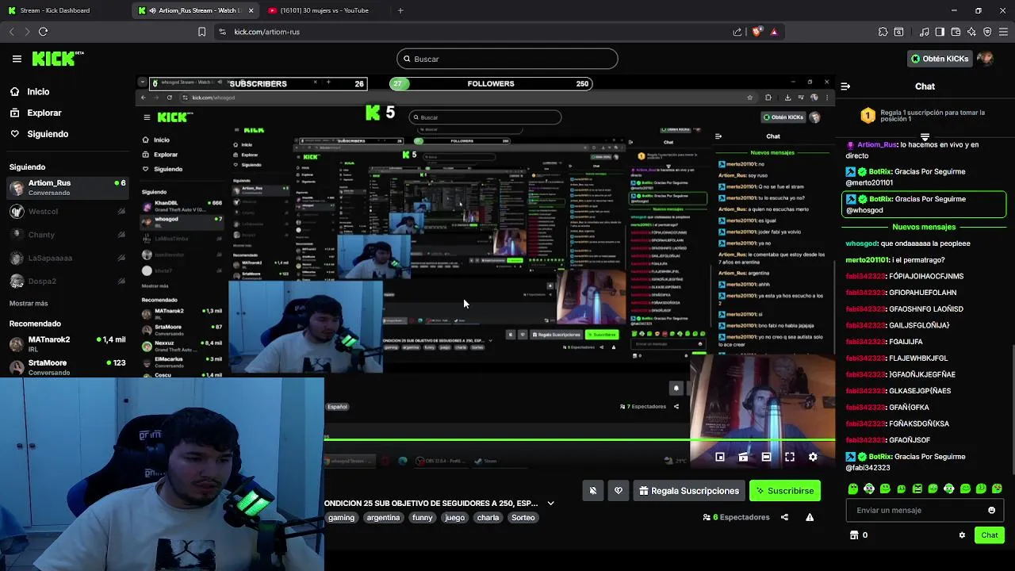
Task: Open Brave Rewards triangle icon
Action: 774,32
